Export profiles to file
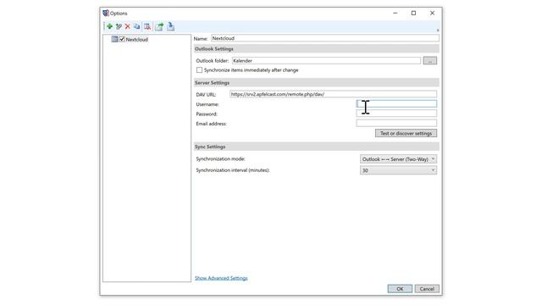Screen dimensions: 542x305 159,26
